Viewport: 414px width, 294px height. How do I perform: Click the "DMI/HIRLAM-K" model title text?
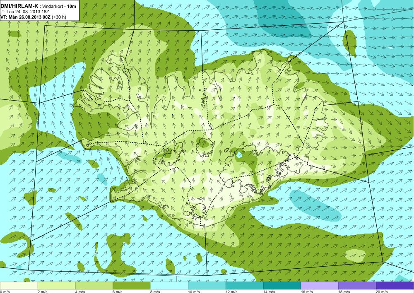coord(19,6)
